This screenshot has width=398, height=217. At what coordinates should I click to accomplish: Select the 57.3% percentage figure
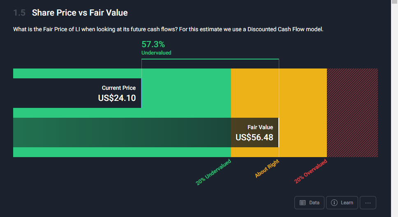click(x=153, y=44)
